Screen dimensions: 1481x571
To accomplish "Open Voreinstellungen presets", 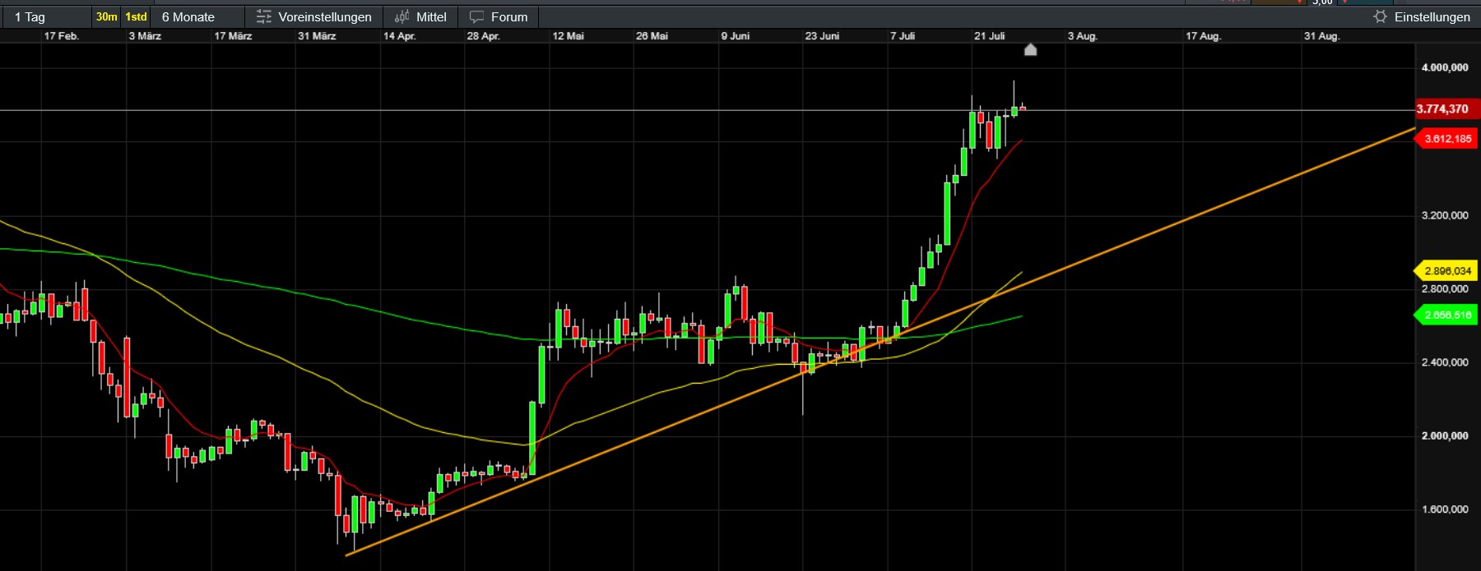I will point(314,16).
